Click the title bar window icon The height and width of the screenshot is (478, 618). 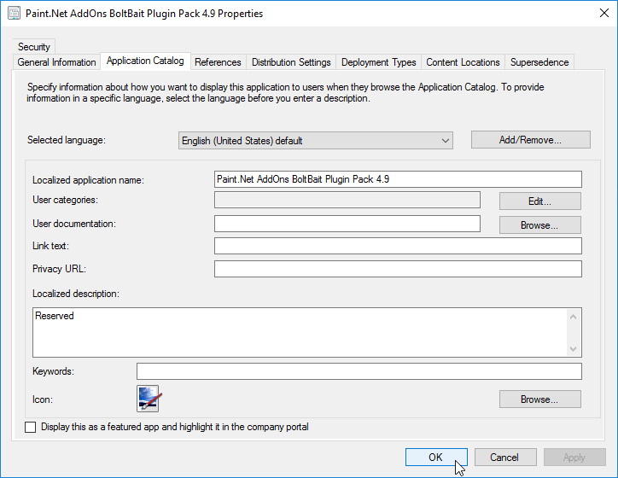(x=14, y=14)
